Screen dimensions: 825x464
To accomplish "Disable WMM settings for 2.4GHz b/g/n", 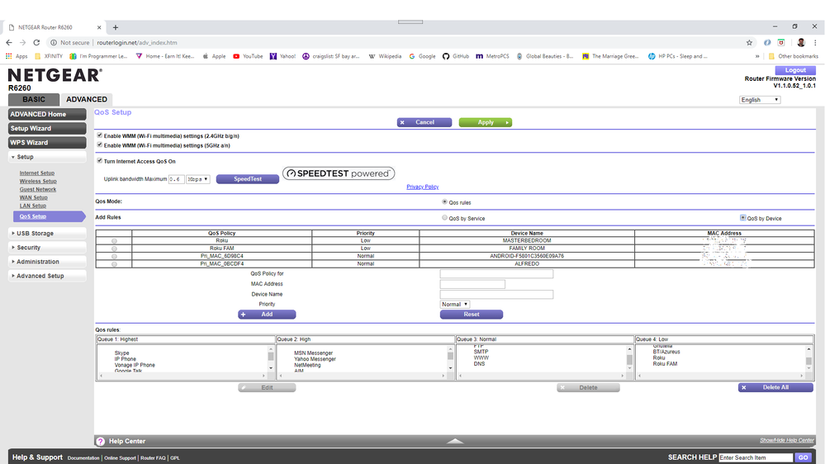I will [x=100, y=135].
